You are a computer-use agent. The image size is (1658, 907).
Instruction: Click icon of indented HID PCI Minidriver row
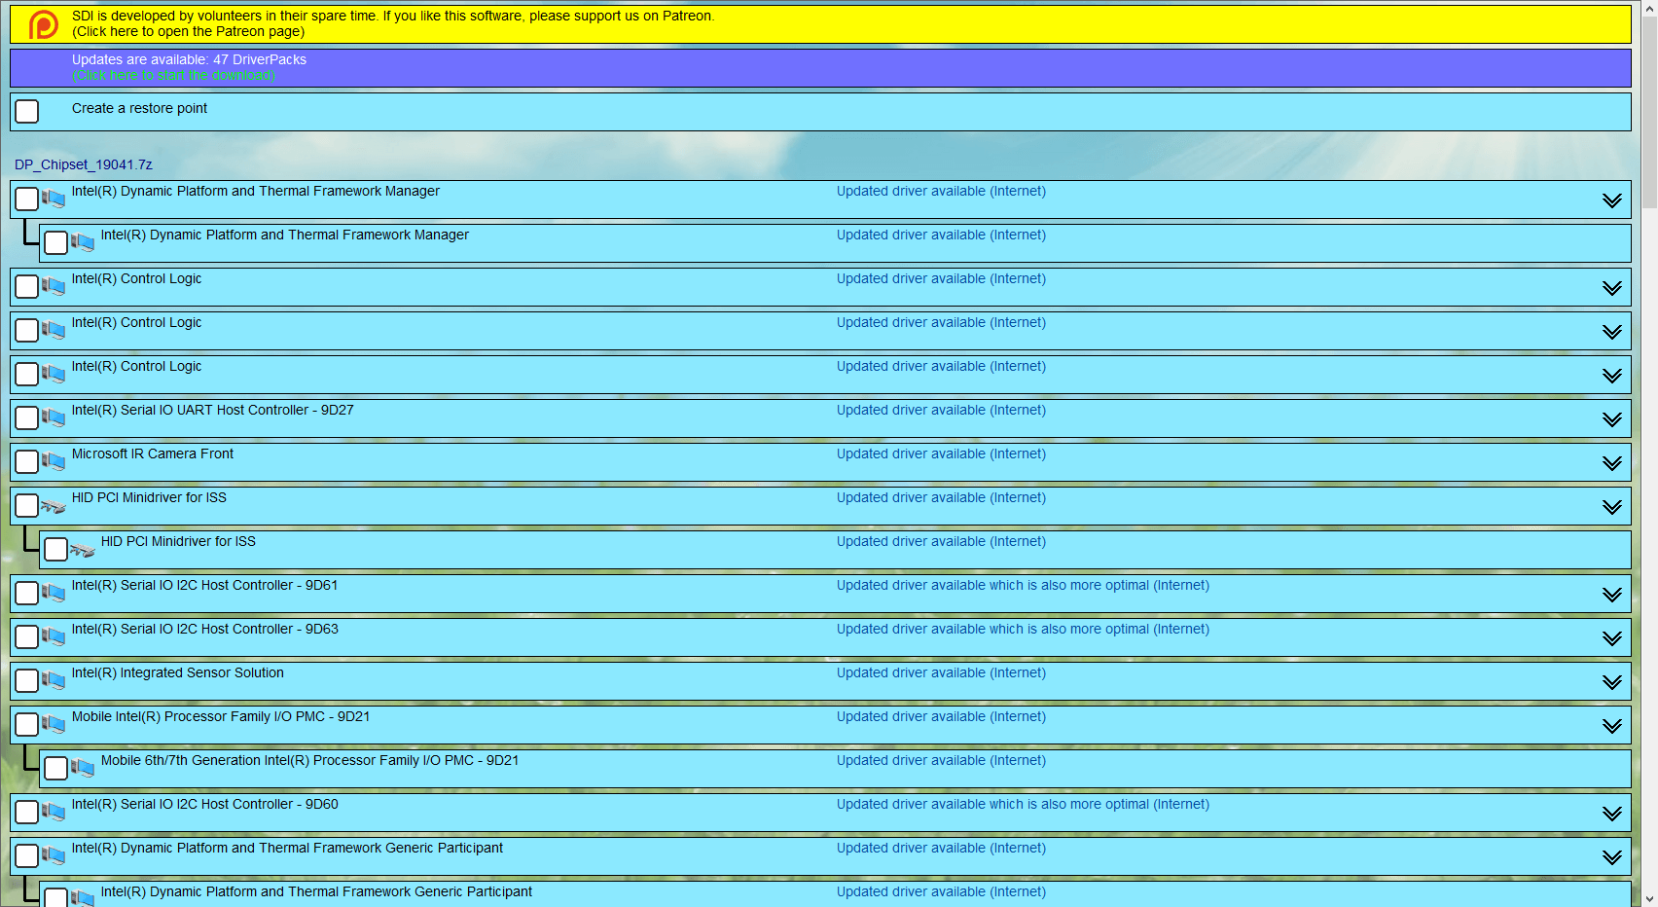83,550
